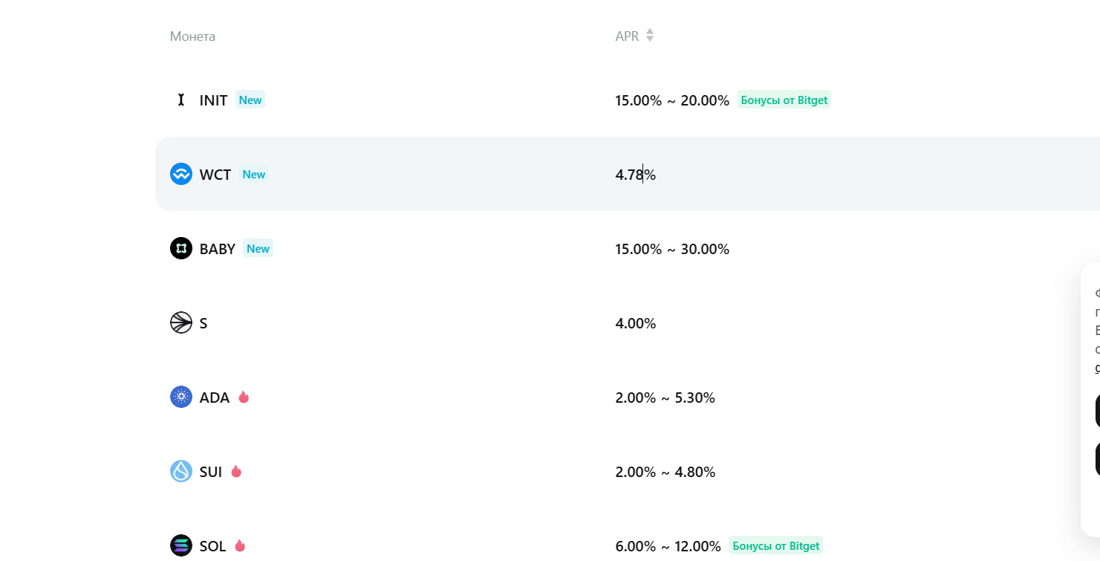
Task: Click the flame icon next to ADA
Action: [x=244, y=397]
